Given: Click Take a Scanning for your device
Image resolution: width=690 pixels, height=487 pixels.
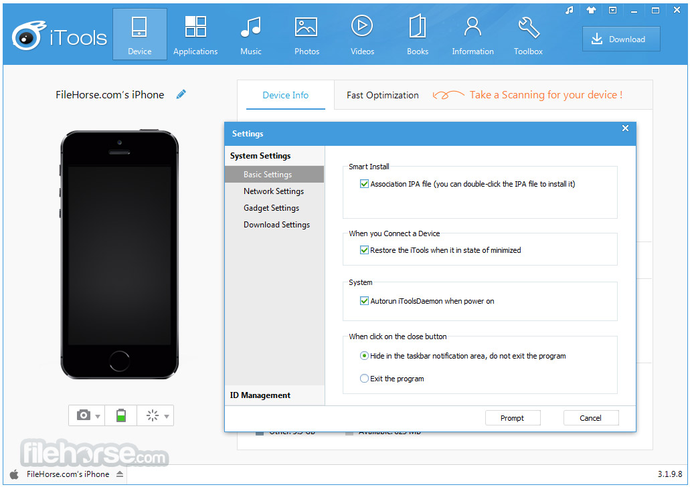Looking at the screenshot, I should coord(545,94).
